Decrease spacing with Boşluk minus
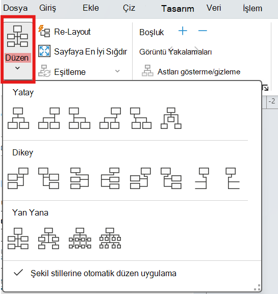Image resolution: width=278 pixels, height=294 pixels. 203,31
